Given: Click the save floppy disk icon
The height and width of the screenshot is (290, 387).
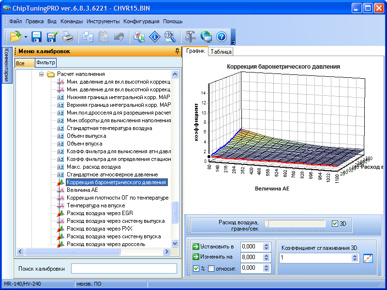Looking at the screenshot, I should [x=37, y=36].
